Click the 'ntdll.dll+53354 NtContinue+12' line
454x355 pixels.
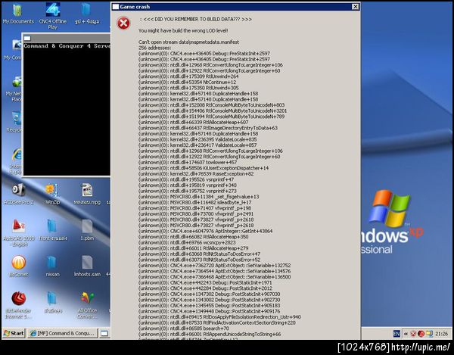187,83
